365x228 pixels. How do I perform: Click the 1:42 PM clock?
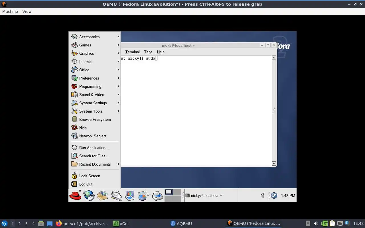click(288, 196)
